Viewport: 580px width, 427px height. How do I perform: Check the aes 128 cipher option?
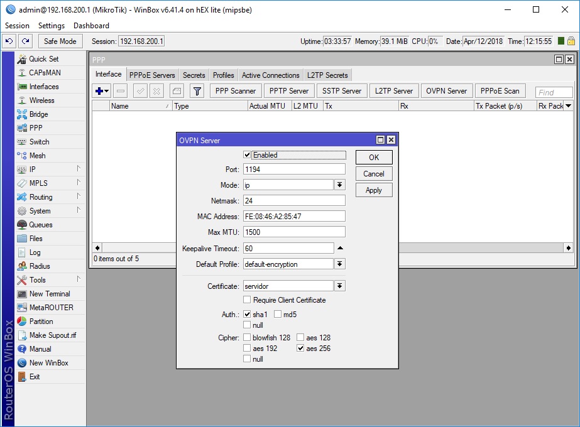coord(301,338)
